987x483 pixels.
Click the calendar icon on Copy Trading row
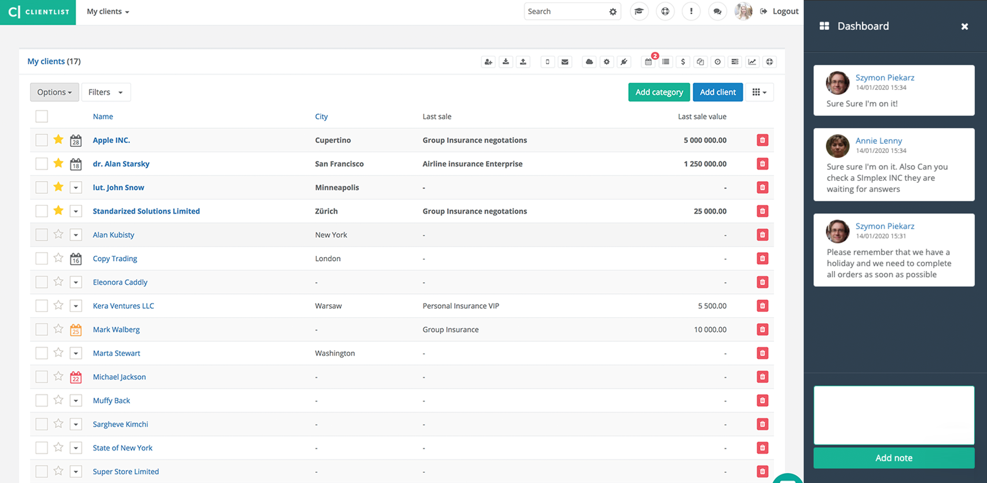[76, 258]
